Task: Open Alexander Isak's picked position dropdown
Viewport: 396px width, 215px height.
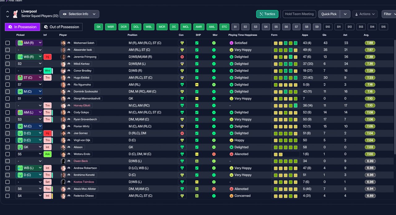Action: (x=29, y=50)
